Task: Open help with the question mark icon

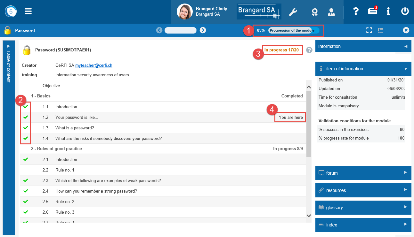Action: point(356,11)
